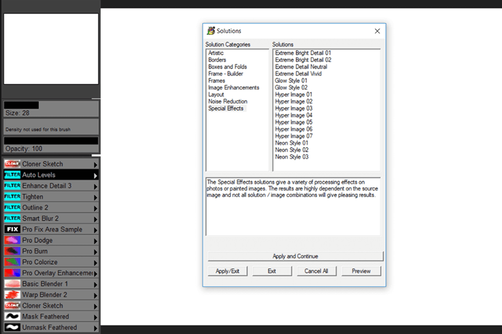502x334 pixels.
Task: Select the Frame - Builder category
Action: pos(225,74)
